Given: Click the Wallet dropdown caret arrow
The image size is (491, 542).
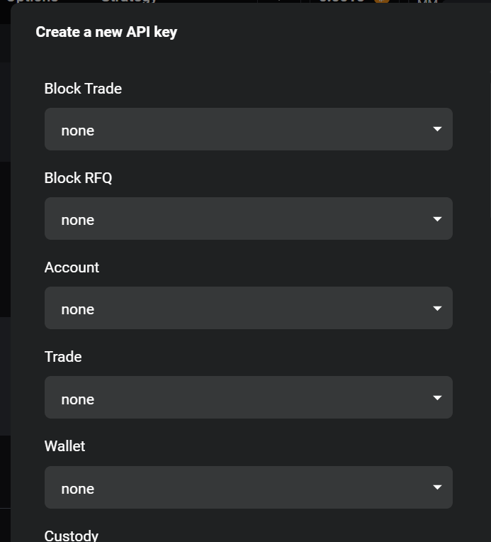Looking at the screenshot, I should 437,487.
